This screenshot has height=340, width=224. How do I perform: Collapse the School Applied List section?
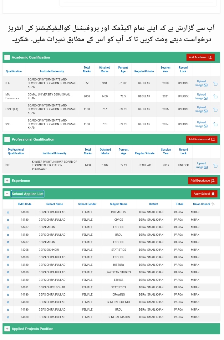click(x=7, y=193)
